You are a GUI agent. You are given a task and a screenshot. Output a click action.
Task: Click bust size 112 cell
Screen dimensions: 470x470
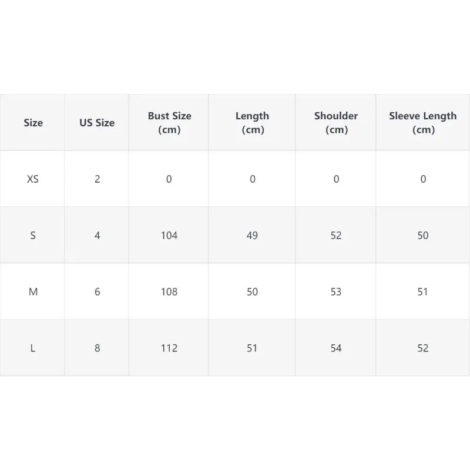(169, 348)
